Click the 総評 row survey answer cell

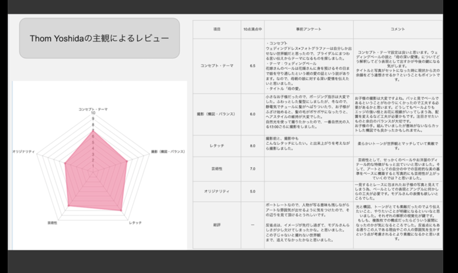coord(309,225)
